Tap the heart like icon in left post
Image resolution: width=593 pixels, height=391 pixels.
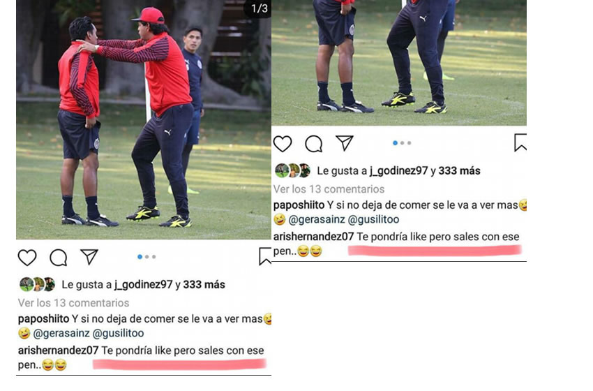point(27,258)
